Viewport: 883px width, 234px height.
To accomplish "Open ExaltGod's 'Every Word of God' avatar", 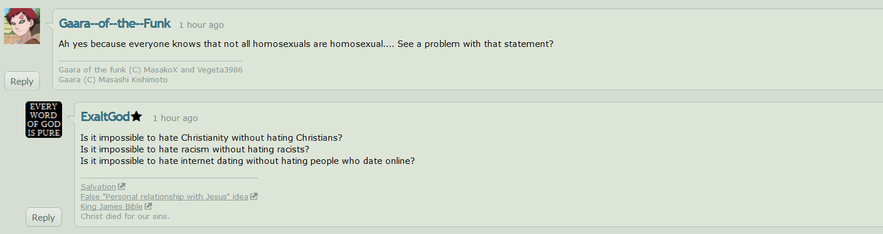I will pos(44,120).
